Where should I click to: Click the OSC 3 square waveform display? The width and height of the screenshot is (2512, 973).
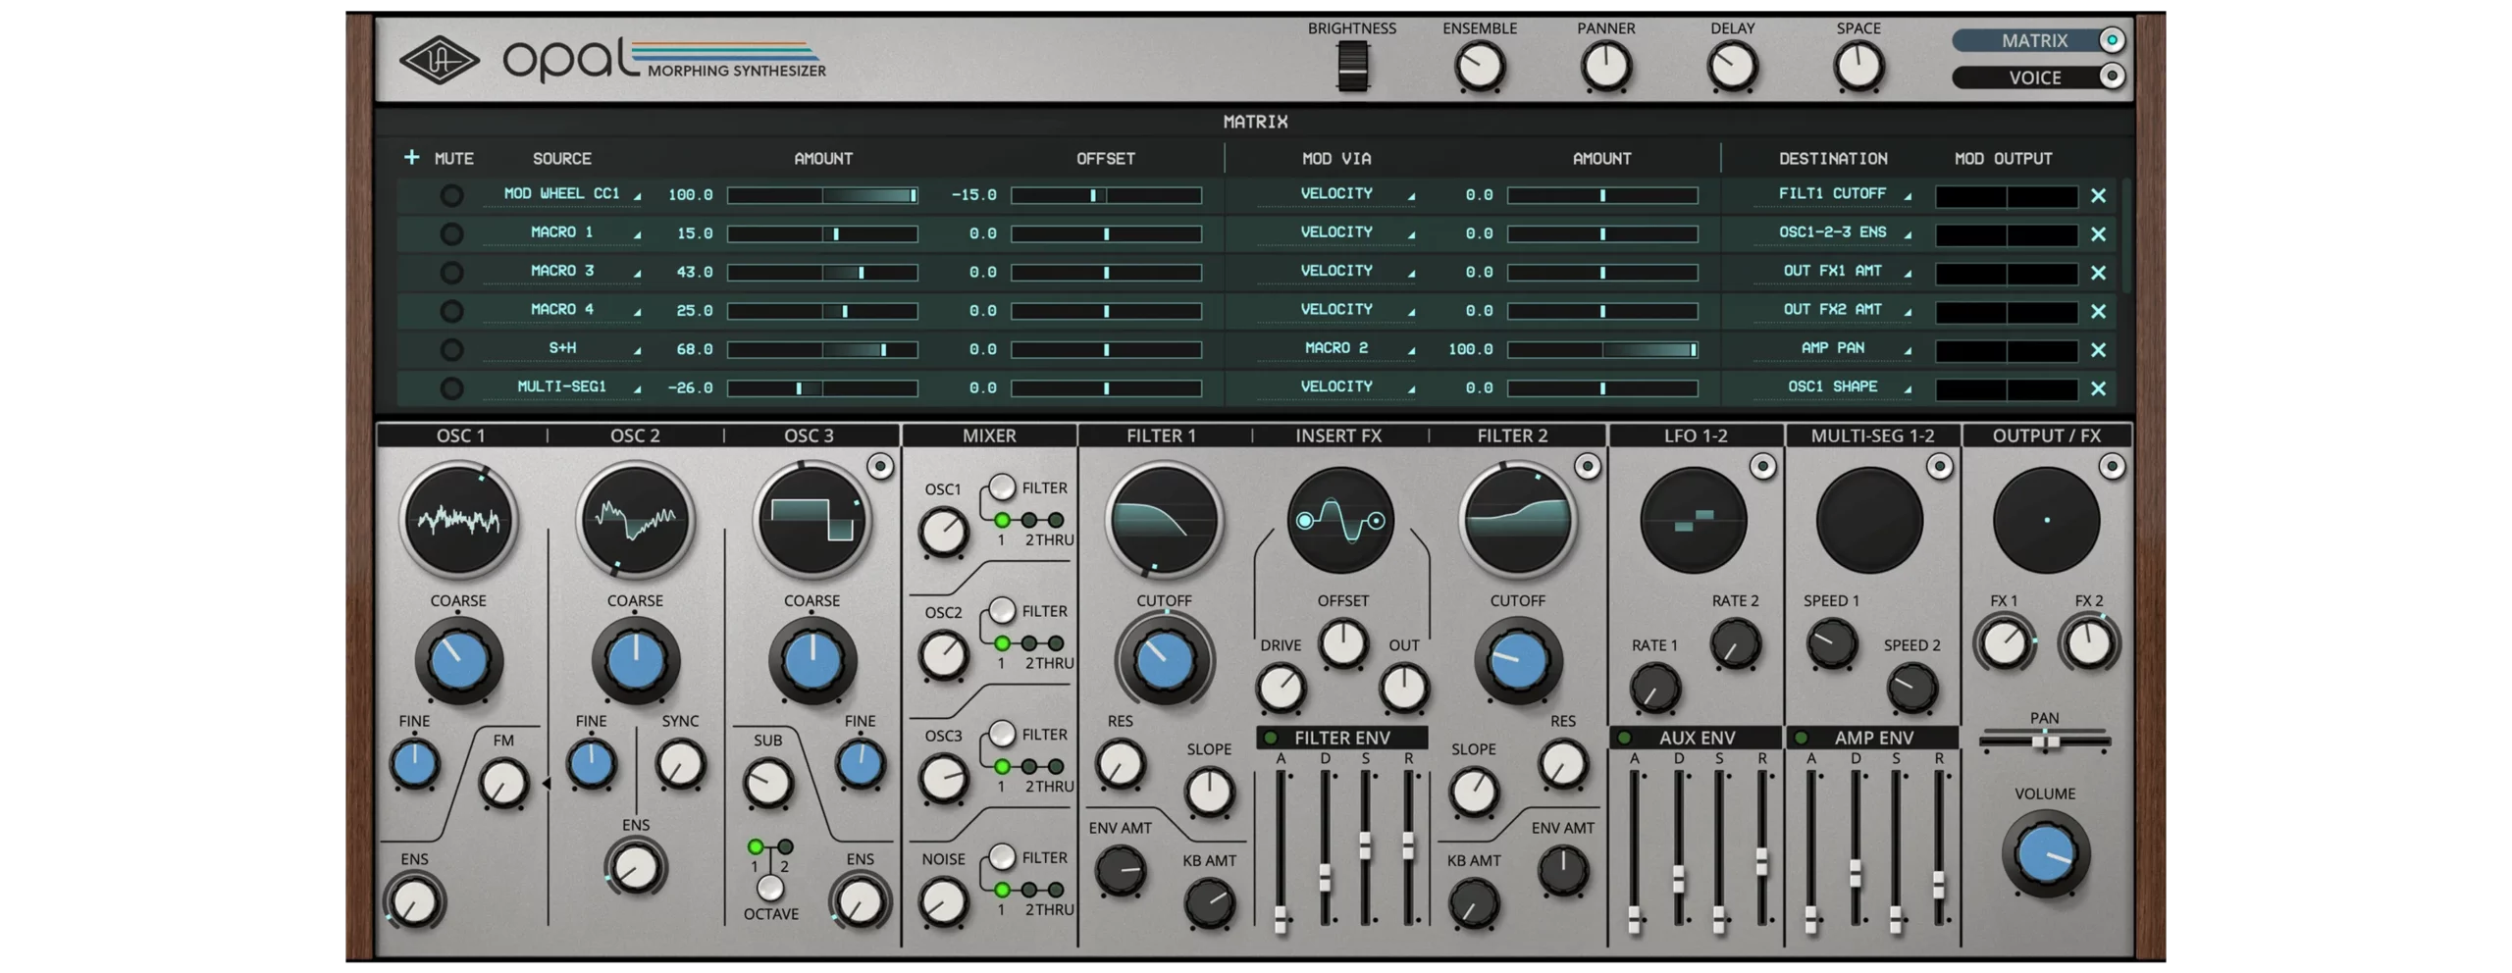811,519
